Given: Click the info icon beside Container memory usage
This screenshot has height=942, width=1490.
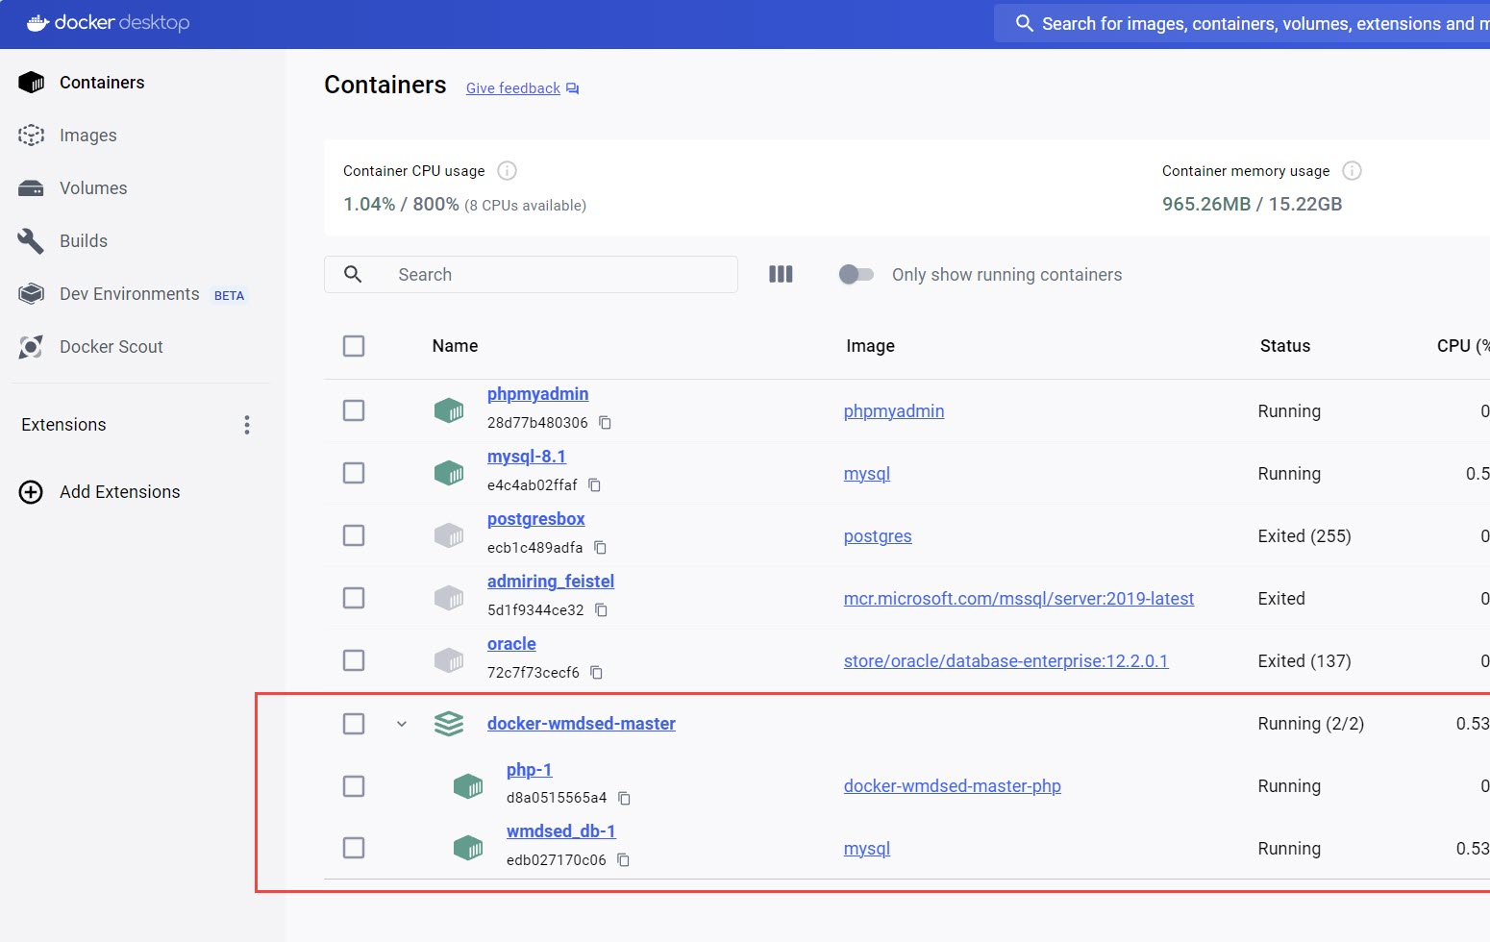Looking at the screenshot, I should [x=1352, y=171].
